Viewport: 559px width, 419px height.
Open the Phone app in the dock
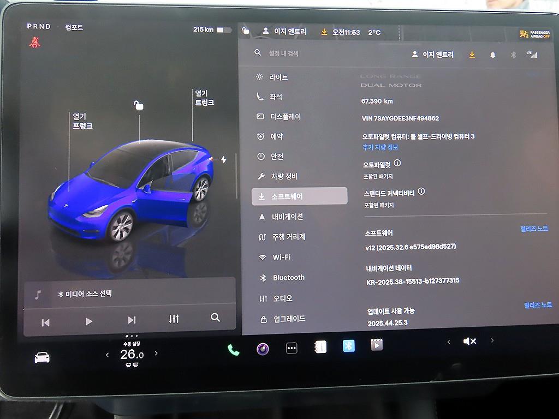point(234,350)
